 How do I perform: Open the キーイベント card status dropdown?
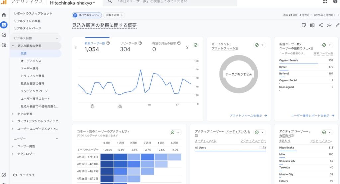(x=262, y=45)
